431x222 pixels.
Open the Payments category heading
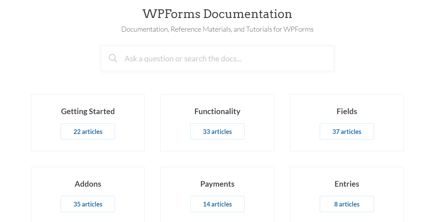click(x=217, y=184)
